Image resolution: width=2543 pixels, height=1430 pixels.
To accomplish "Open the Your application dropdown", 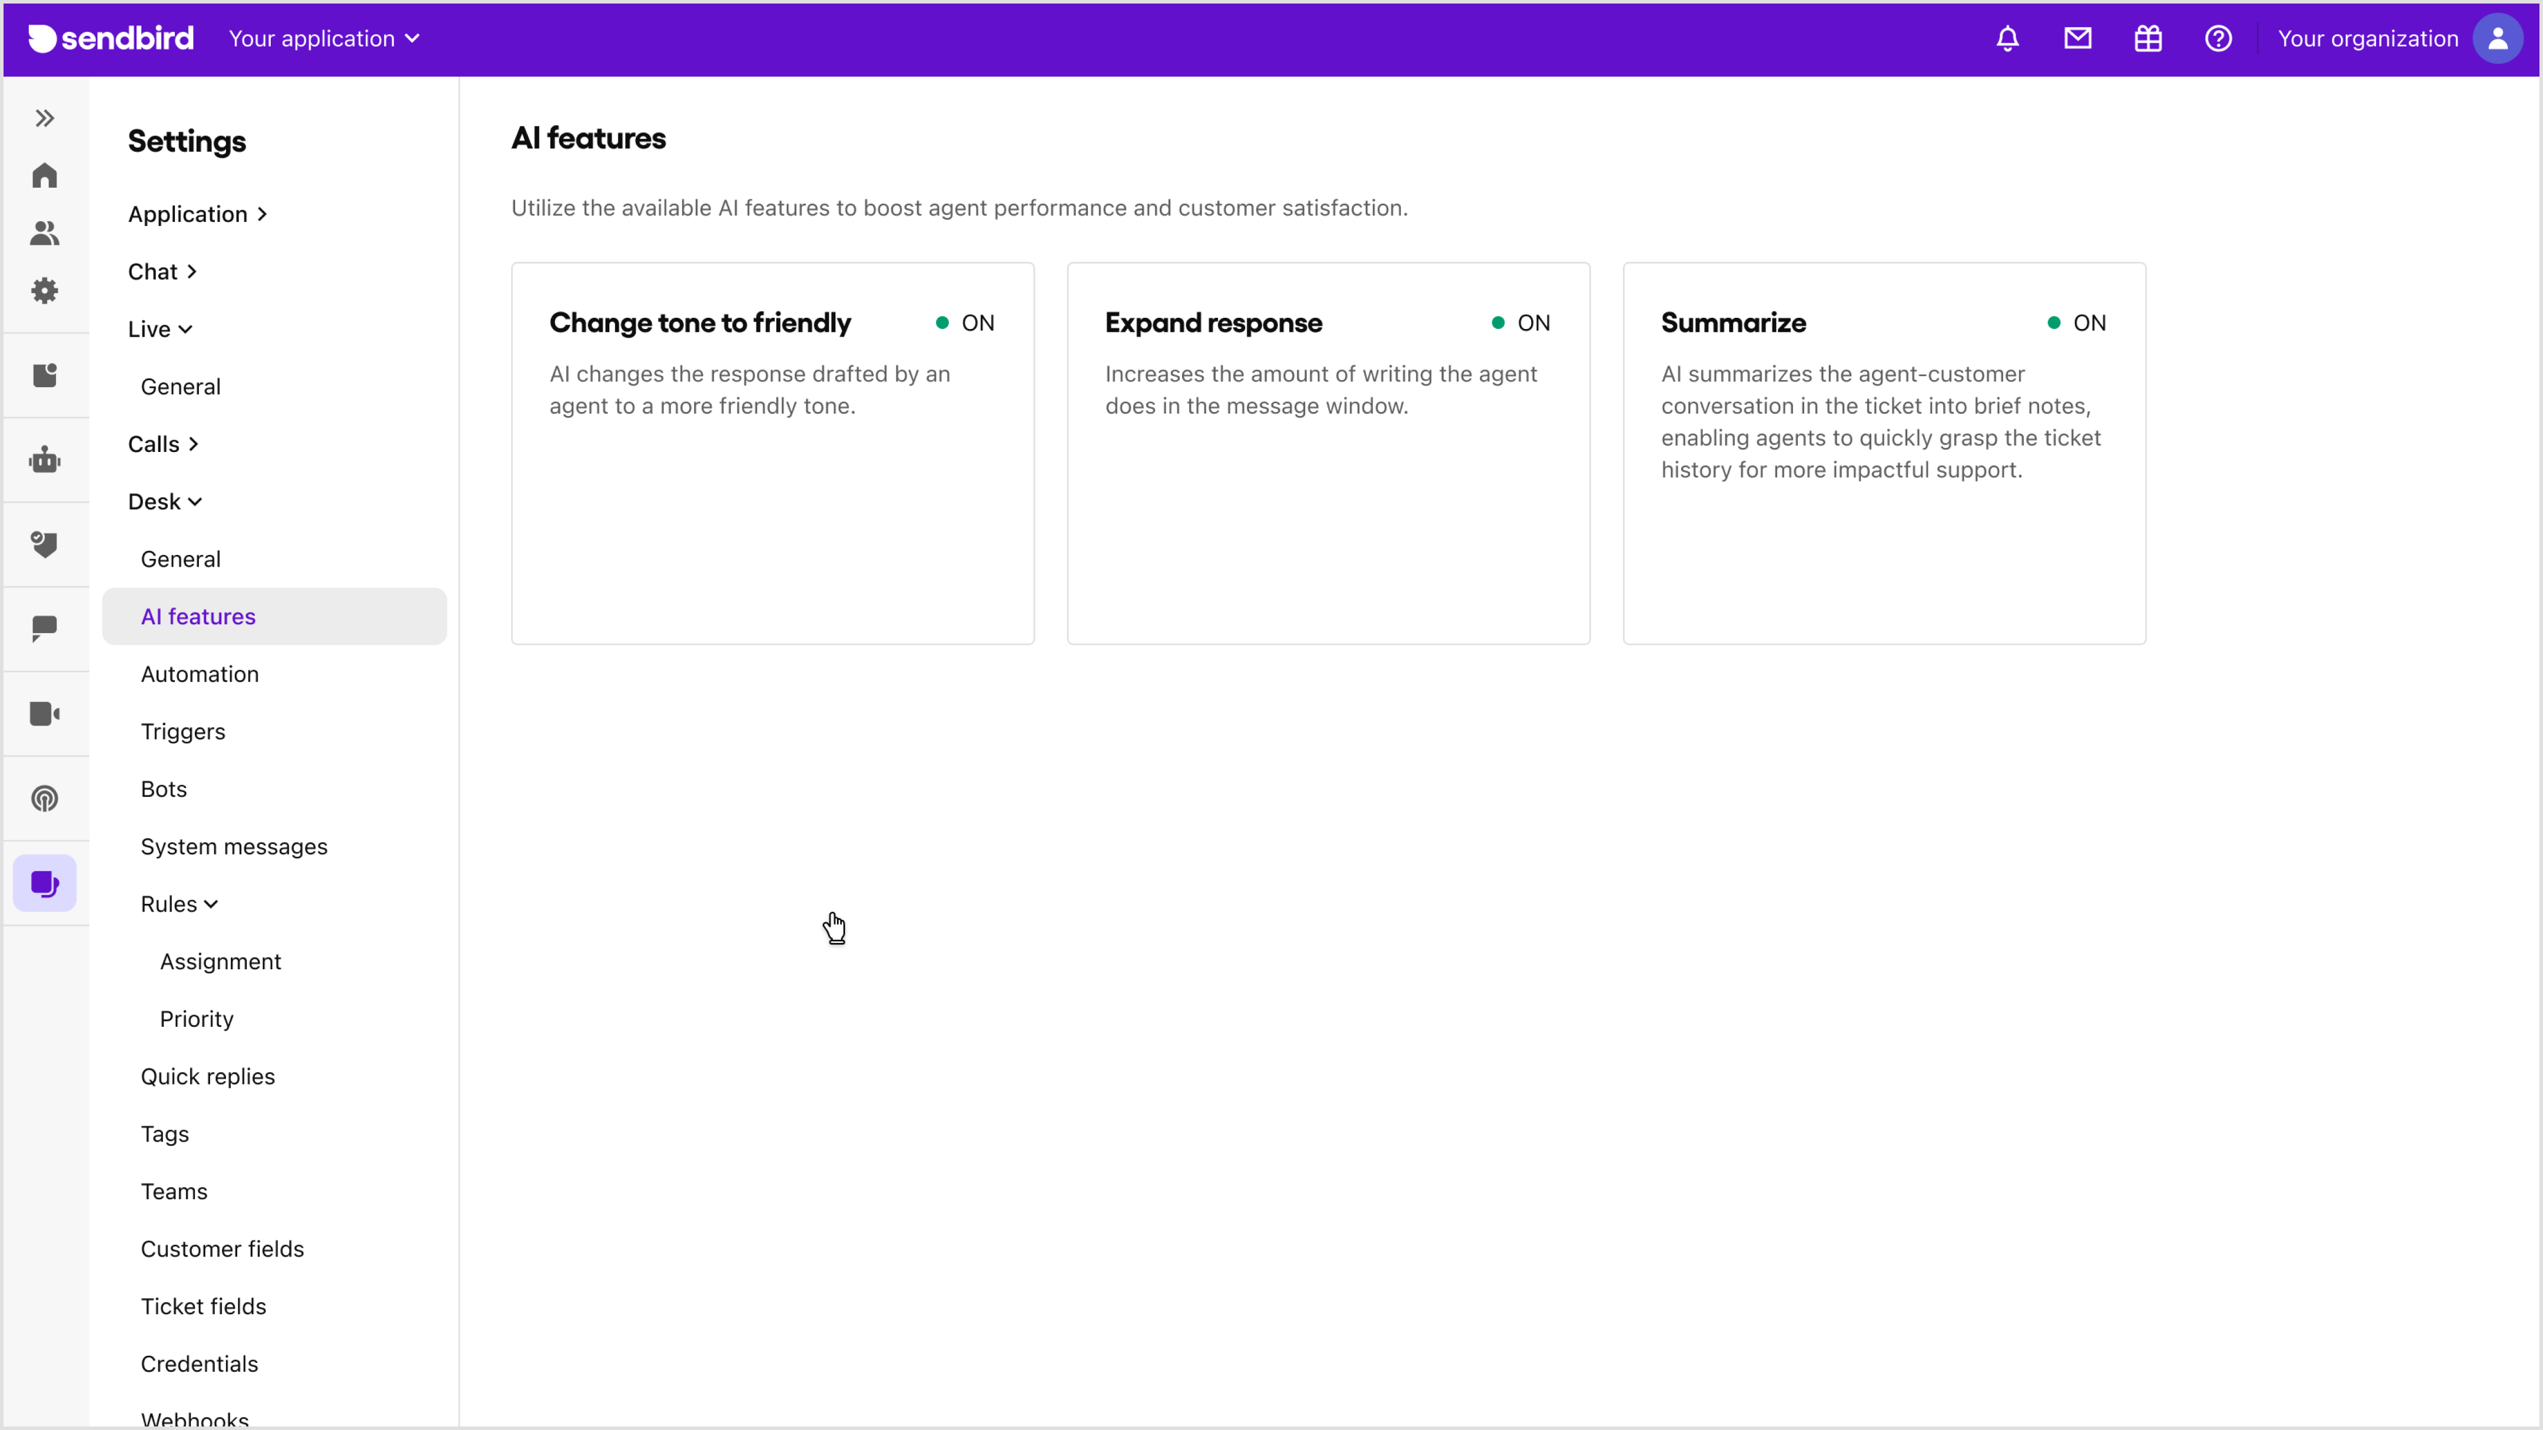I will click(x=325, y=38).
